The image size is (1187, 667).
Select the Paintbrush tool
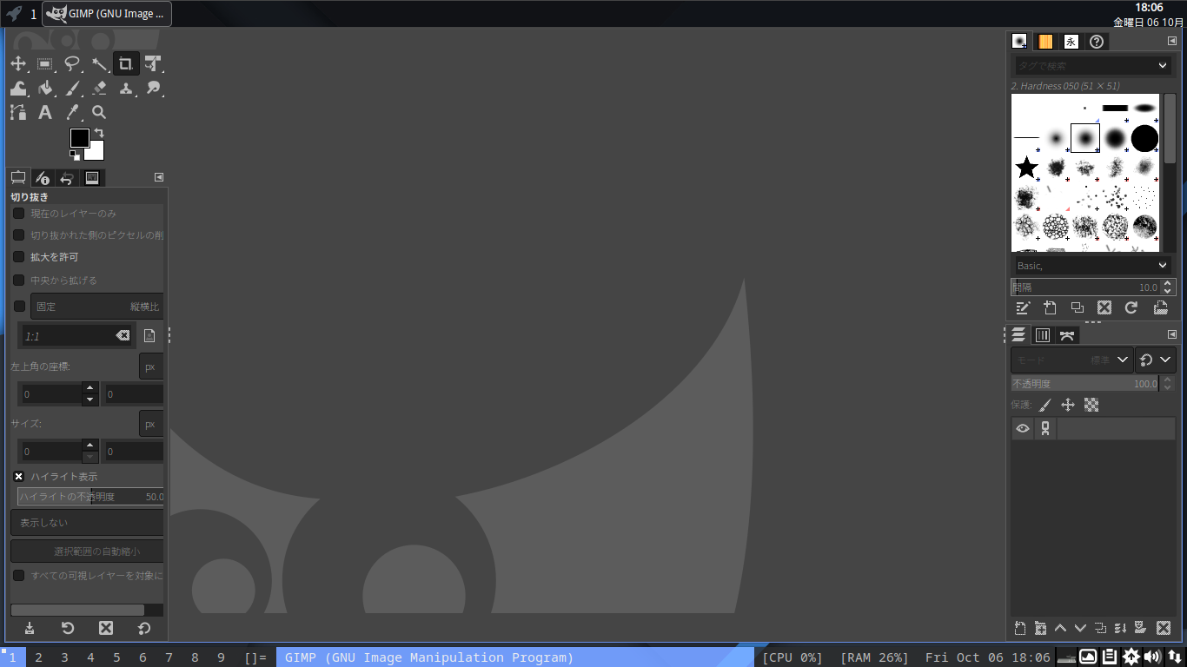click(x=72, y=88)
